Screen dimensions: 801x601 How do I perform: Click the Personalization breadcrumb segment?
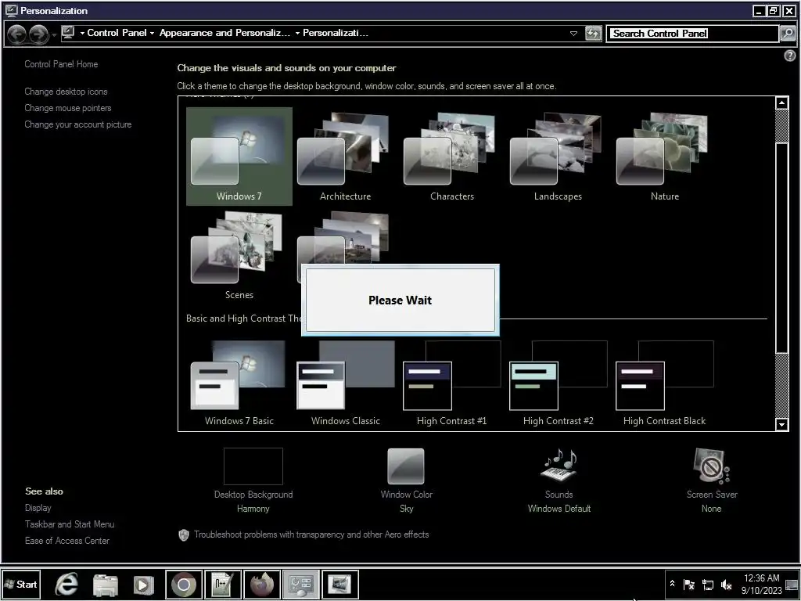click(335, 33)
